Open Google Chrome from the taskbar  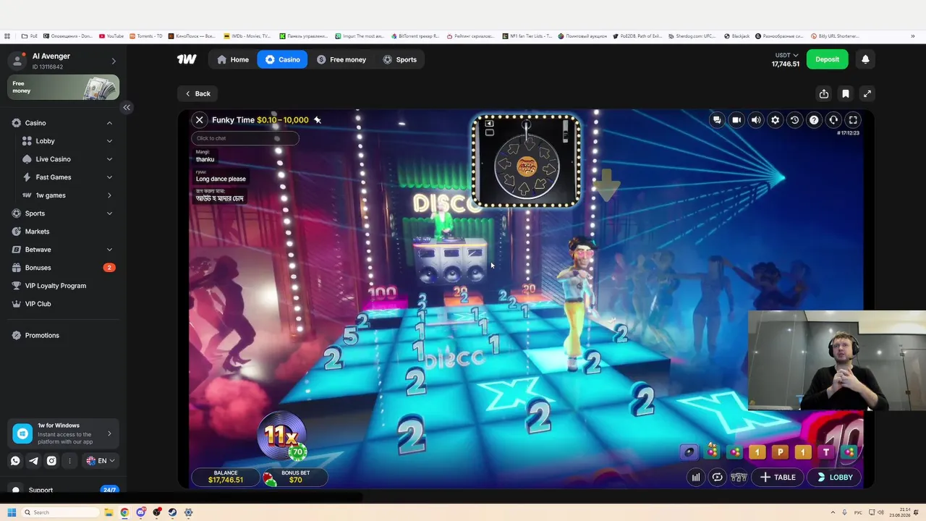tap(124, 512)
